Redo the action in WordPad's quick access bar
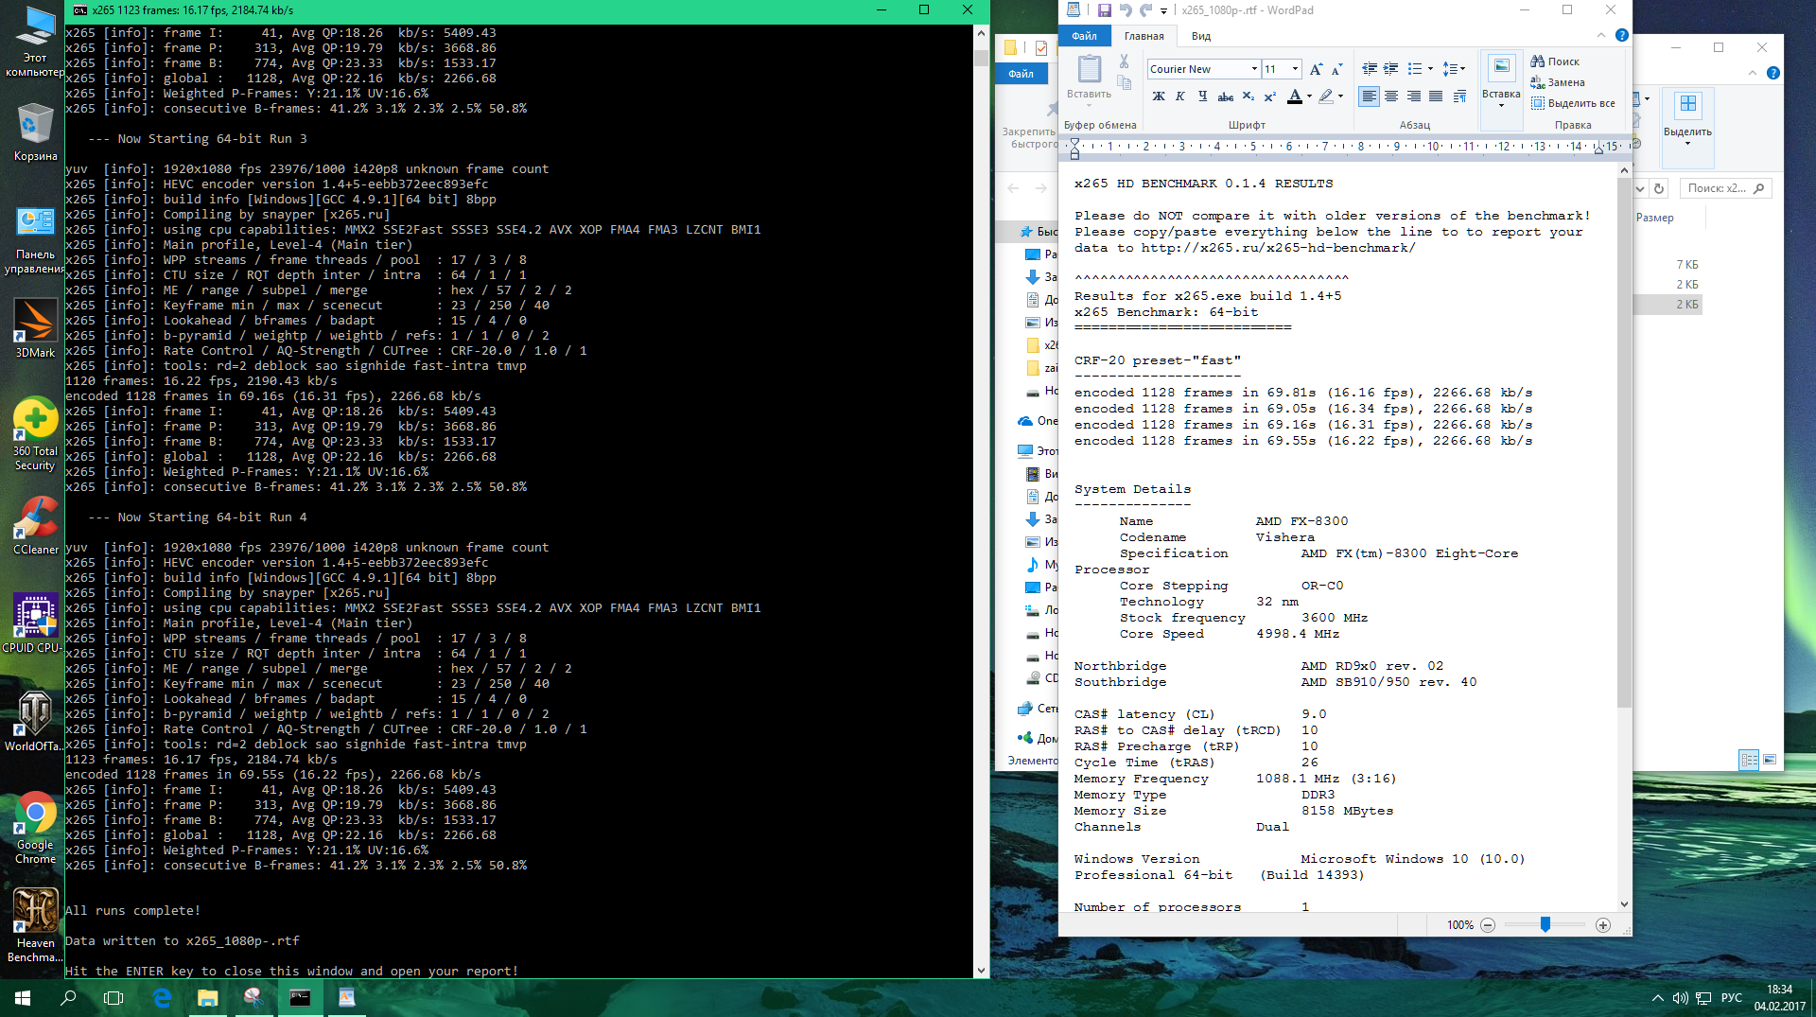1816x1017 pixels. (1145, 10)
